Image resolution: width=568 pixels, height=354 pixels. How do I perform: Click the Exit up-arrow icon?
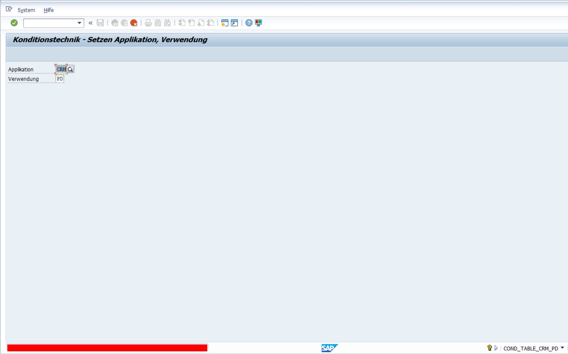tap(125, 23)
